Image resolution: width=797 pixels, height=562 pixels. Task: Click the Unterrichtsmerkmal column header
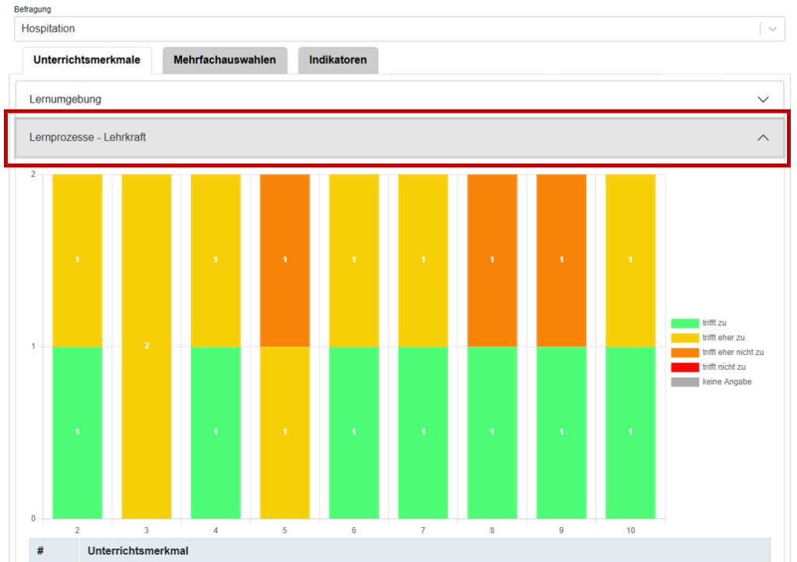coord(138,551)
